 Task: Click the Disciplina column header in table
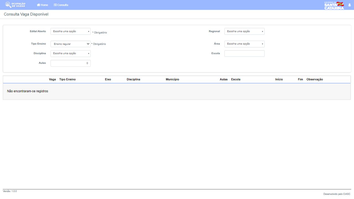[133, 79]
